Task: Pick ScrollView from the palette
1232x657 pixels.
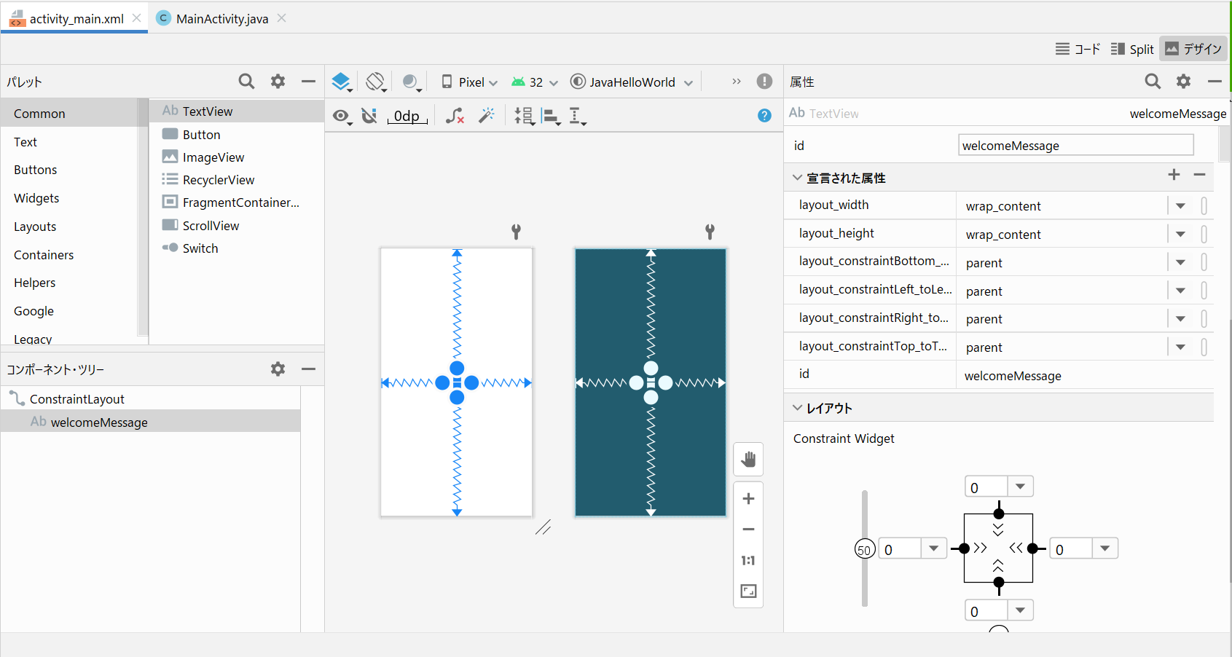Action: [237, 225]
